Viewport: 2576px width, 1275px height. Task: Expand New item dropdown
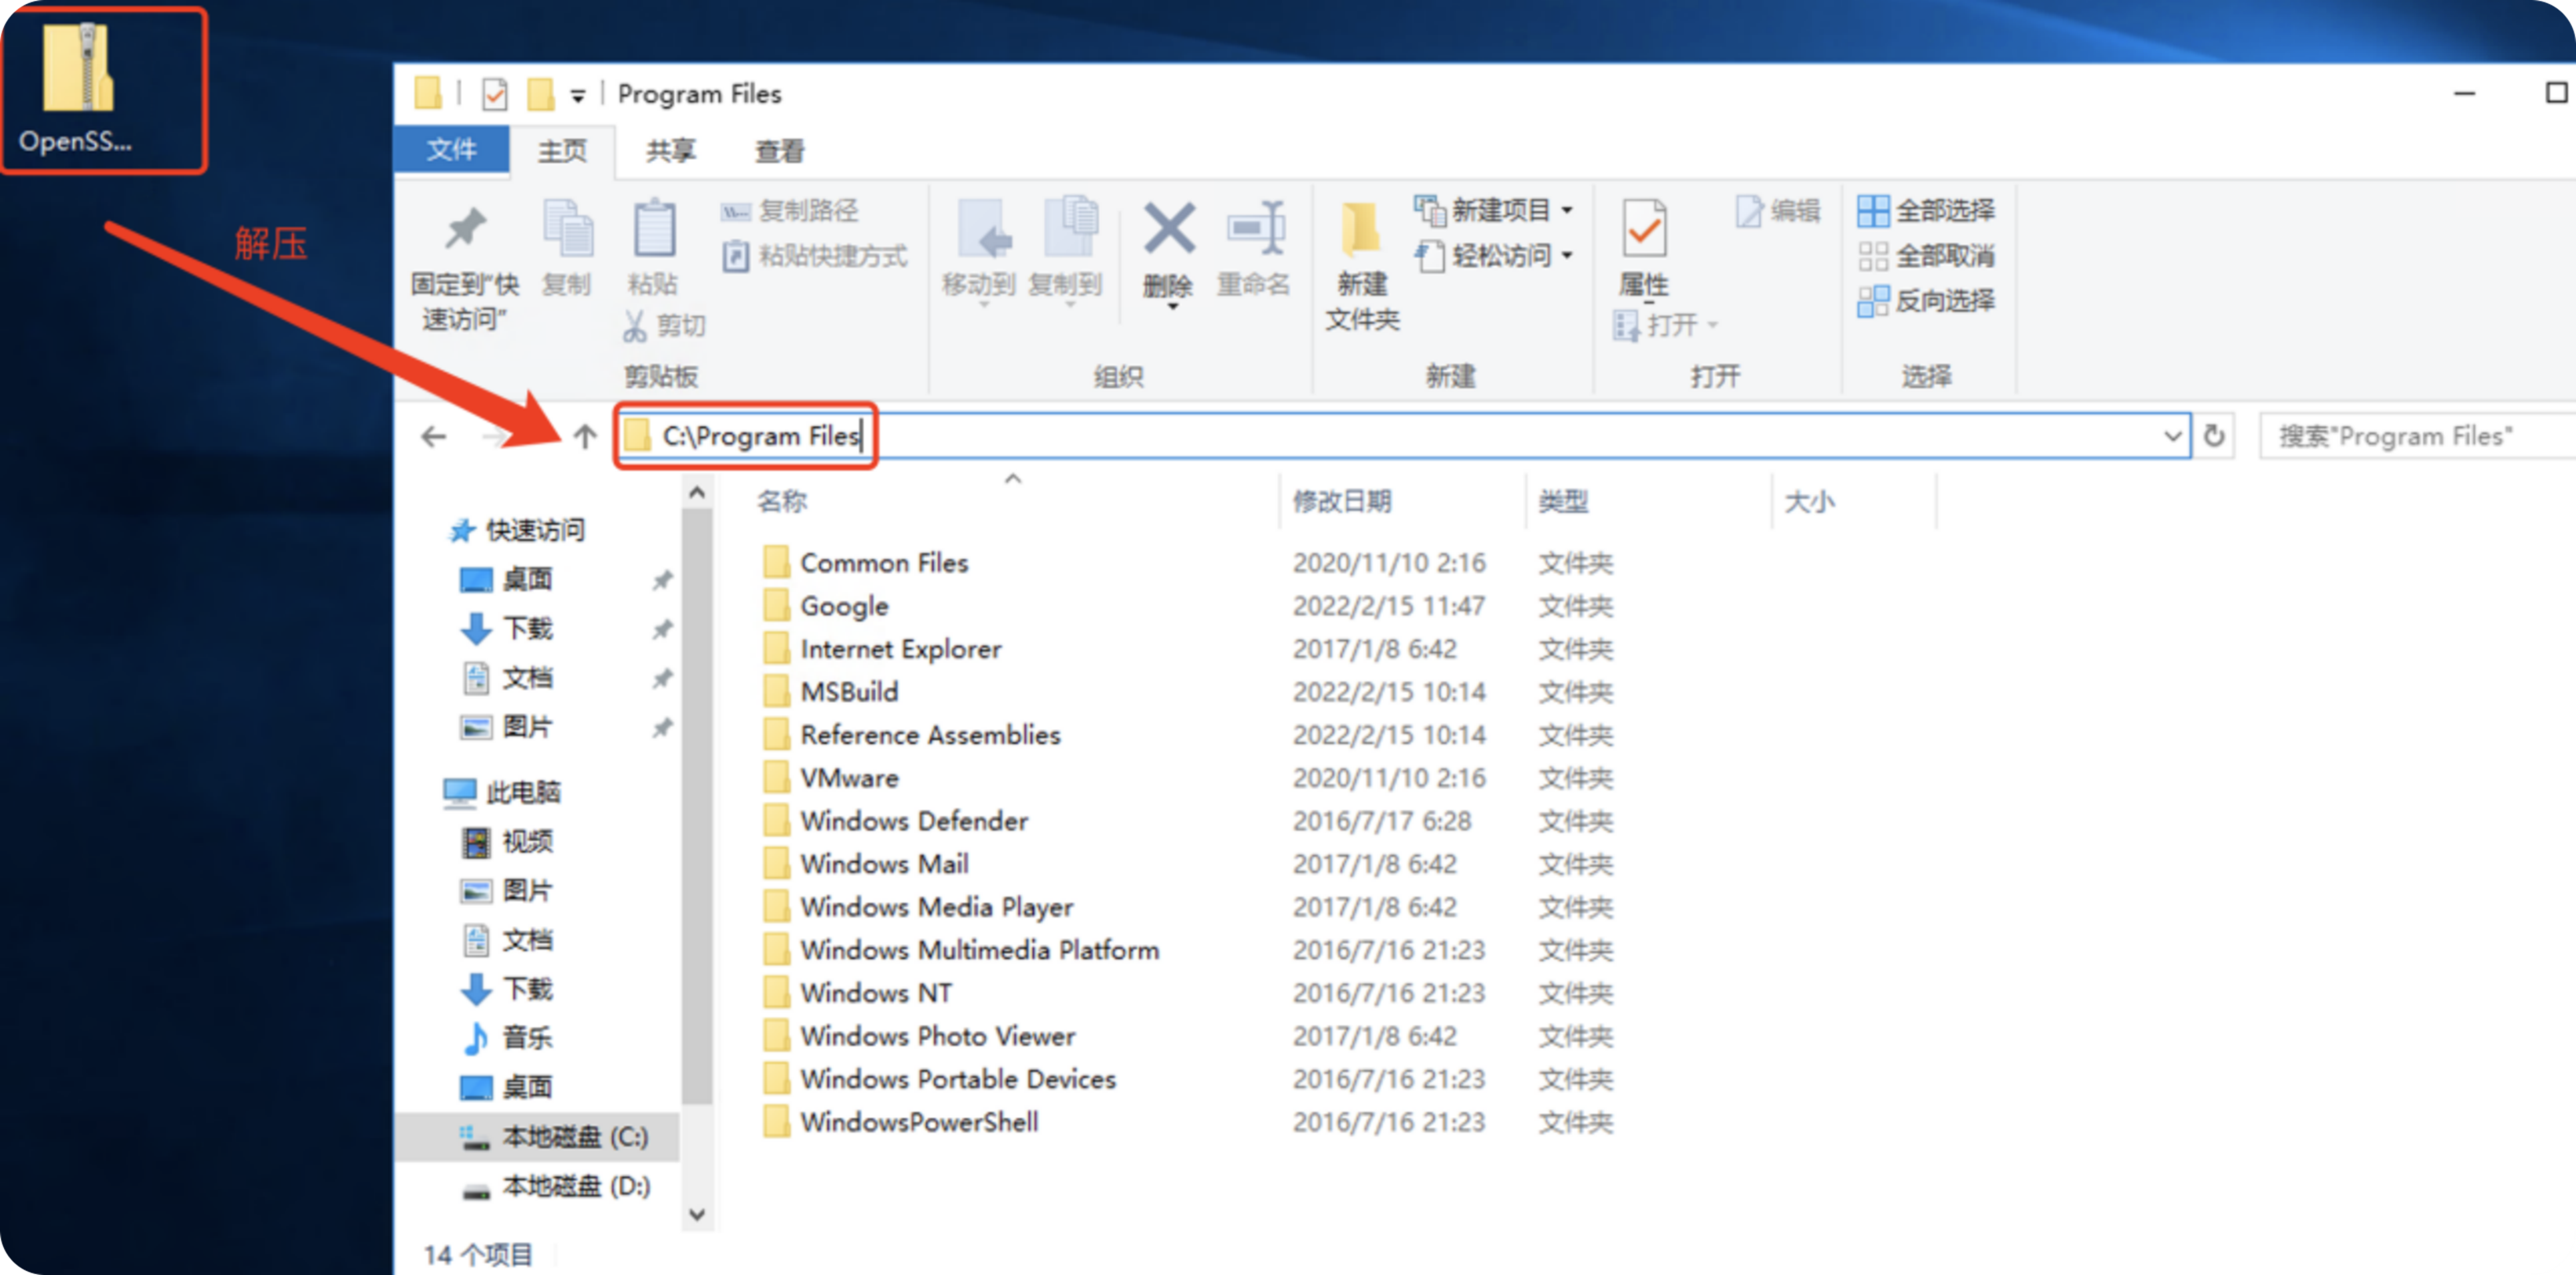tap(1567, 211)
